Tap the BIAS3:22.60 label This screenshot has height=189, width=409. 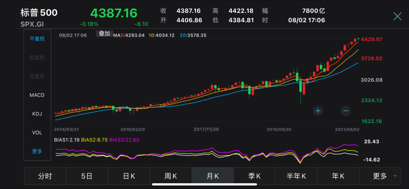pyautogui.click(x=124, y=140)
